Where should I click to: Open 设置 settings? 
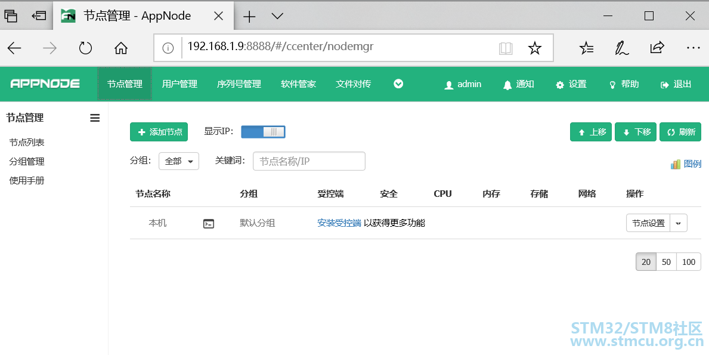point(571,84)
